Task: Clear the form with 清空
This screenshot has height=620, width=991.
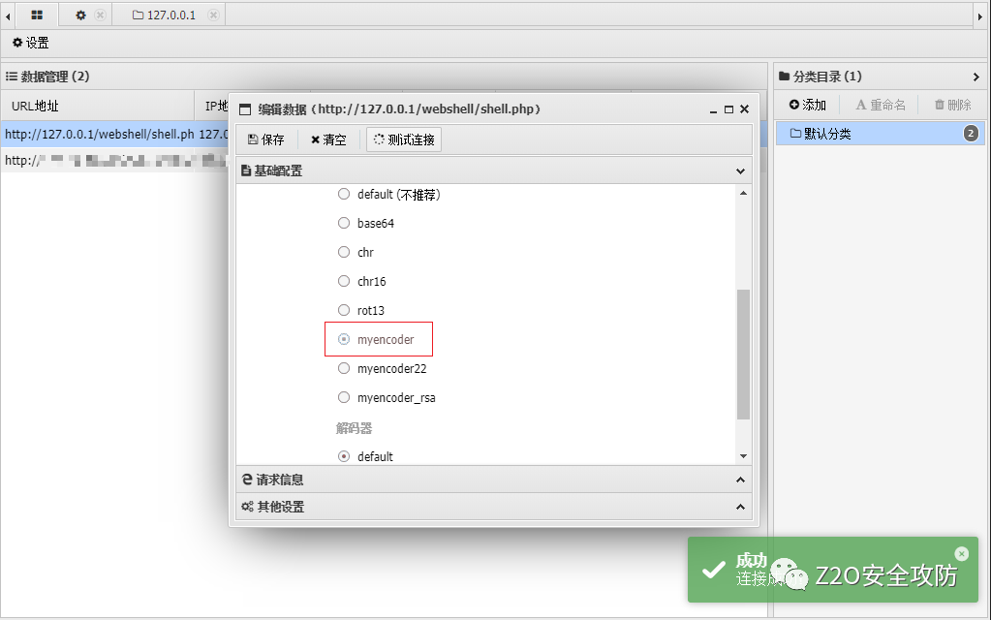Action: (x=328, y=139)
